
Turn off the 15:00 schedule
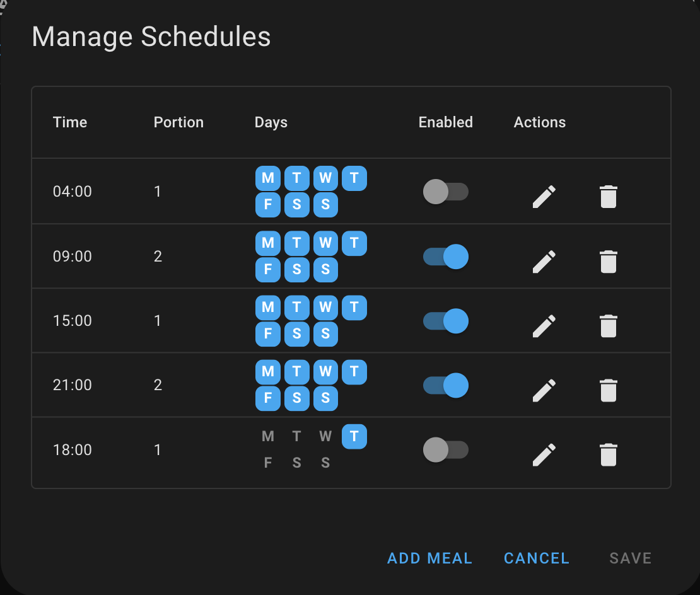(x=445, y=321)
